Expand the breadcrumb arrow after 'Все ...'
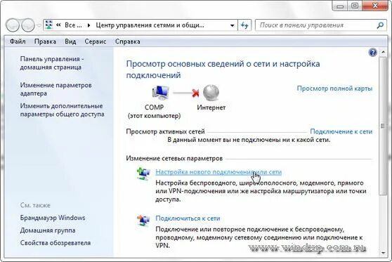Image resolution: width=392 pixels, height=262 pixels. coord(89,25)
